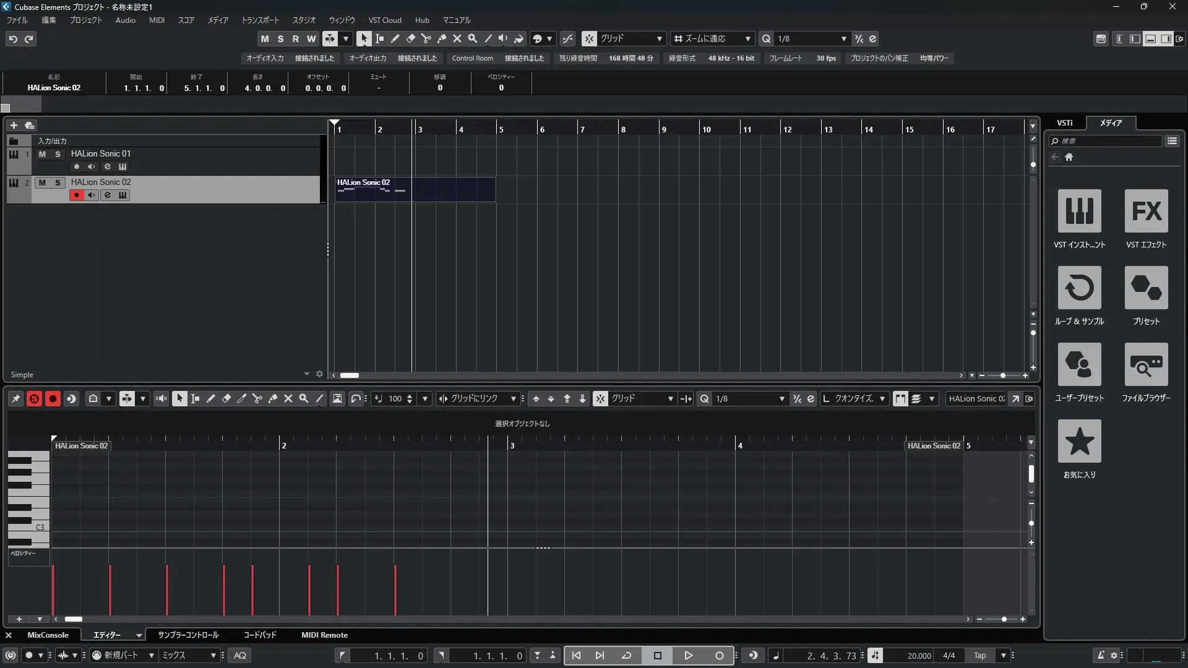Open the VST Effects (FX) media tile
This screenshot has width=1188, height=668.
(1146, 211)
